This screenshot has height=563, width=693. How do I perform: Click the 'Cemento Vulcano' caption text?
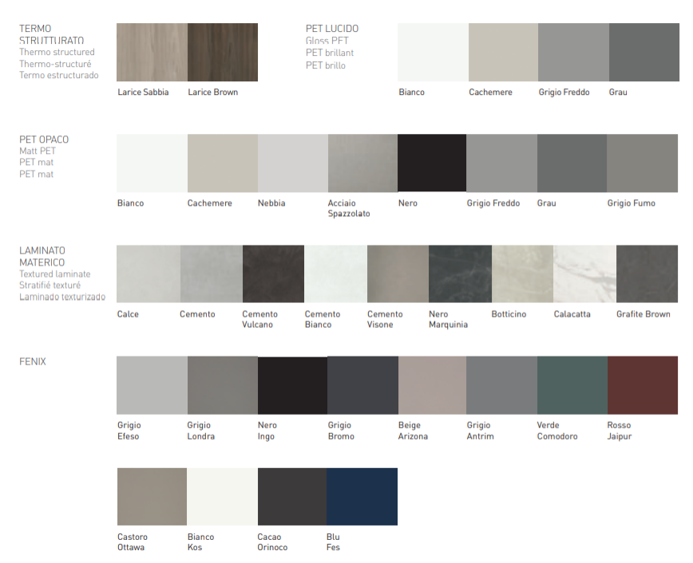[259, 319]
